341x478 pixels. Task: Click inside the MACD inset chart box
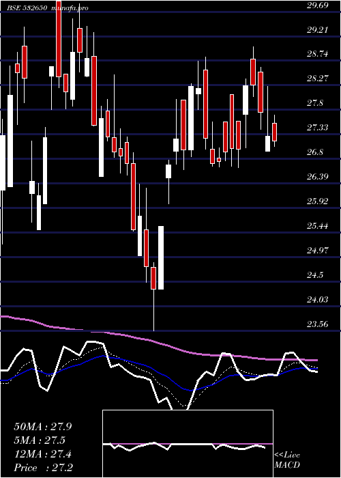click(x=188, y=444)
